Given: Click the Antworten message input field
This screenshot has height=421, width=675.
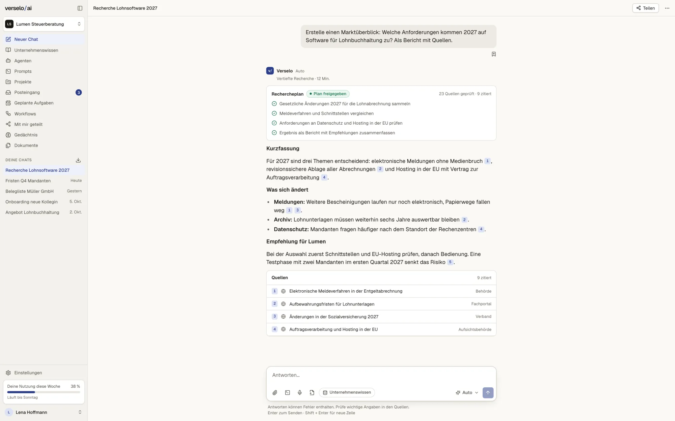Looking at the screenshot, I should pyautogui.click(x=381, y=375).
